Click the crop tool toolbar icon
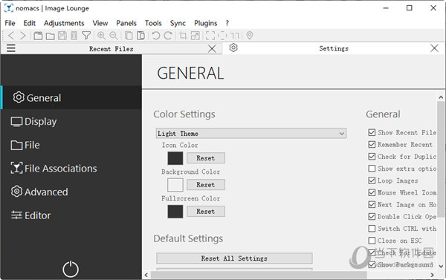Screen dimensions: 446x280 (183, 36)
